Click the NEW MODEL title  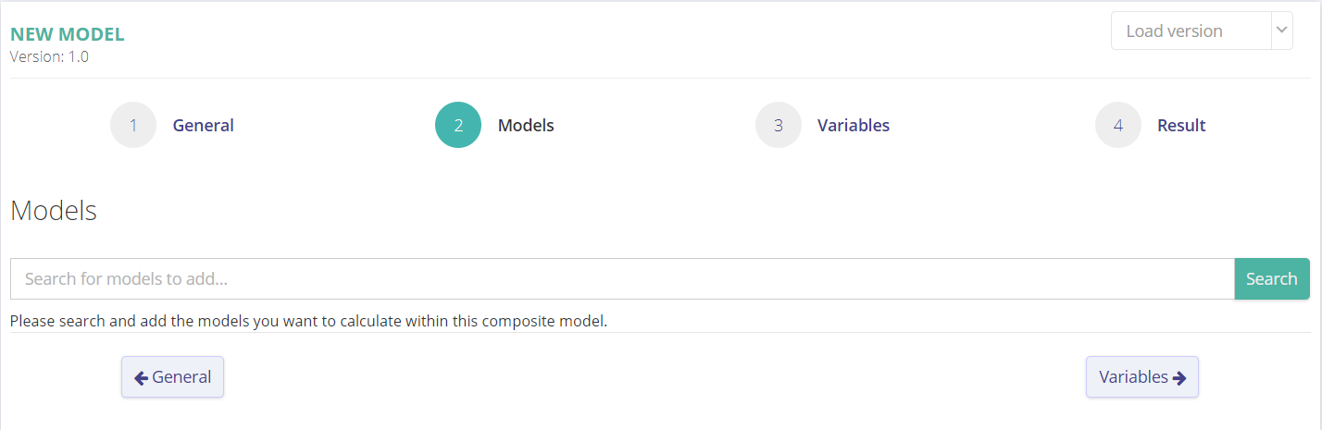click(x=68, y=35)
